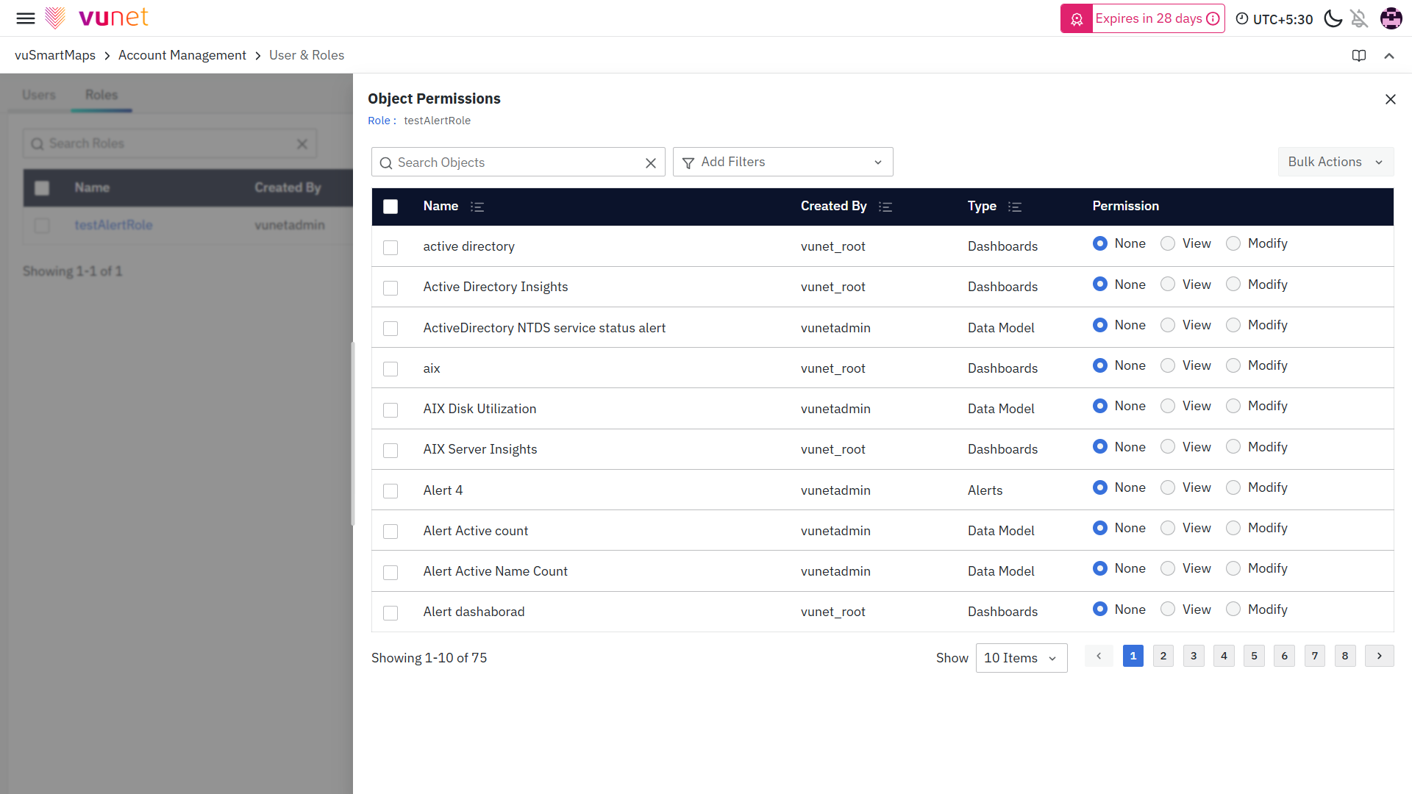The width and height of the screenshot is (1412, 794).
Task: Select View permission for Alert 4
Action: coord(1168,487)
